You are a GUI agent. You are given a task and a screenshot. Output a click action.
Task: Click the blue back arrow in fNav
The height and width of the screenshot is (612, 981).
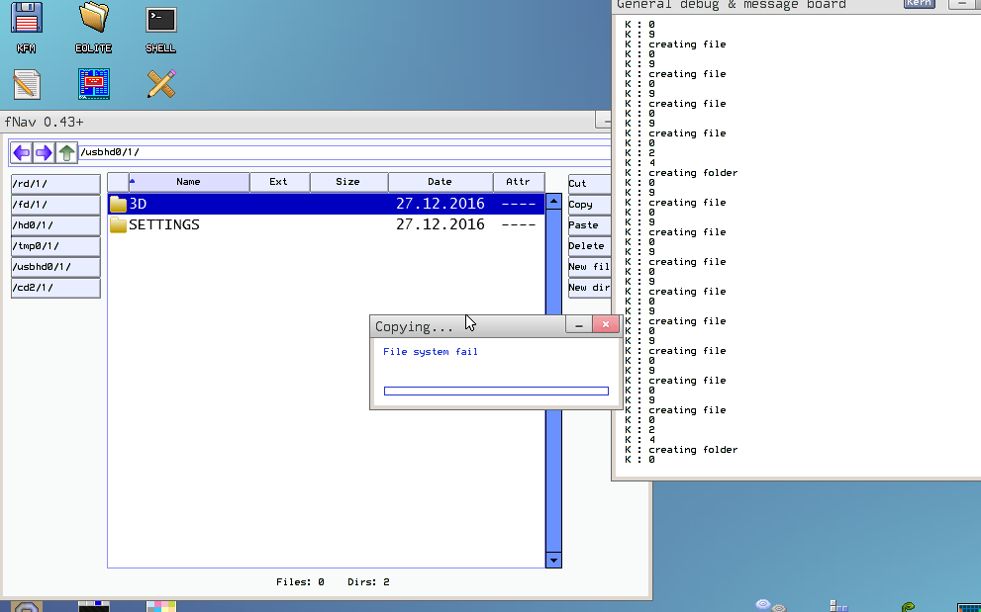click(21, 152)
